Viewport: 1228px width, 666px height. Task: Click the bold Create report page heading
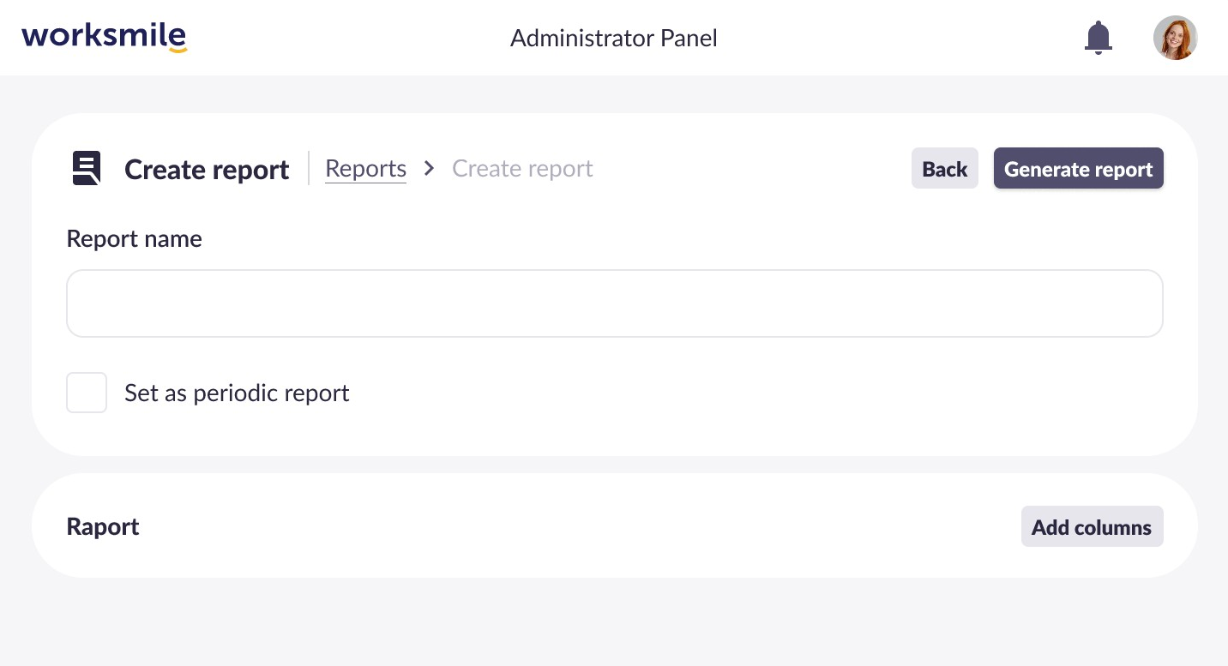(207, 170)
